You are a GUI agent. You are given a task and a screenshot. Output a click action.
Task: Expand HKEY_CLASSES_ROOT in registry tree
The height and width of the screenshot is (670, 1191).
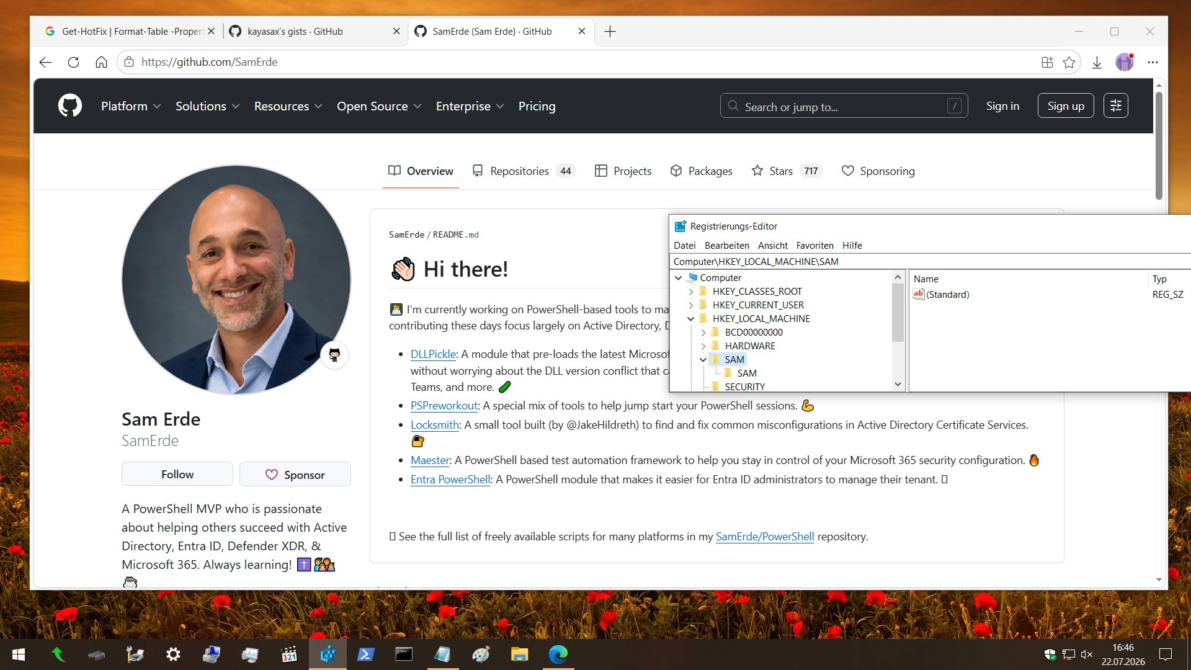pos(691,292)
